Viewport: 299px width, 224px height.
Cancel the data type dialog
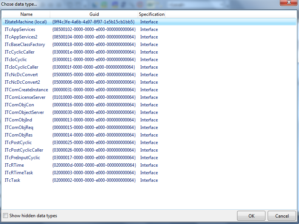[x=282, y=216]
